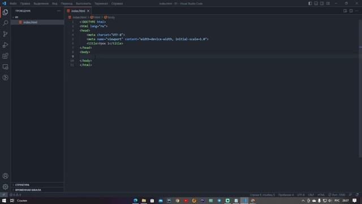Toggle primary side bar layout button
The height and width of the screenshot is (204, 362).
click(310, 3)
